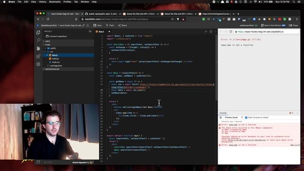Click the console input prompt
Screen dimensions: 304x171
pyautogui.click(x=259, y=148)
